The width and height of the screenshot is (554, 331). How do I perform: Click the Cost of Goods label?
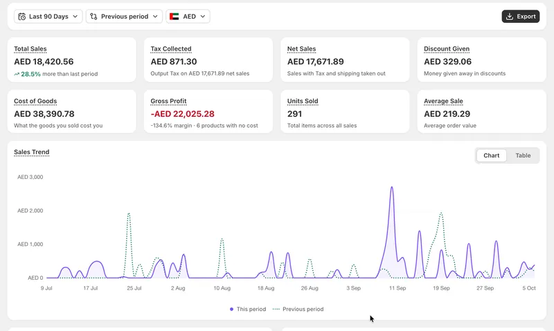(35, 101)
